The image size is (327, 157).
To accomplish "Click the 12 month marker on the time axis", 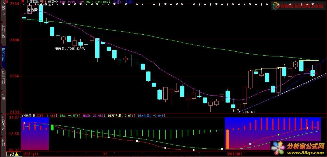I will click(x=105, y=154).
